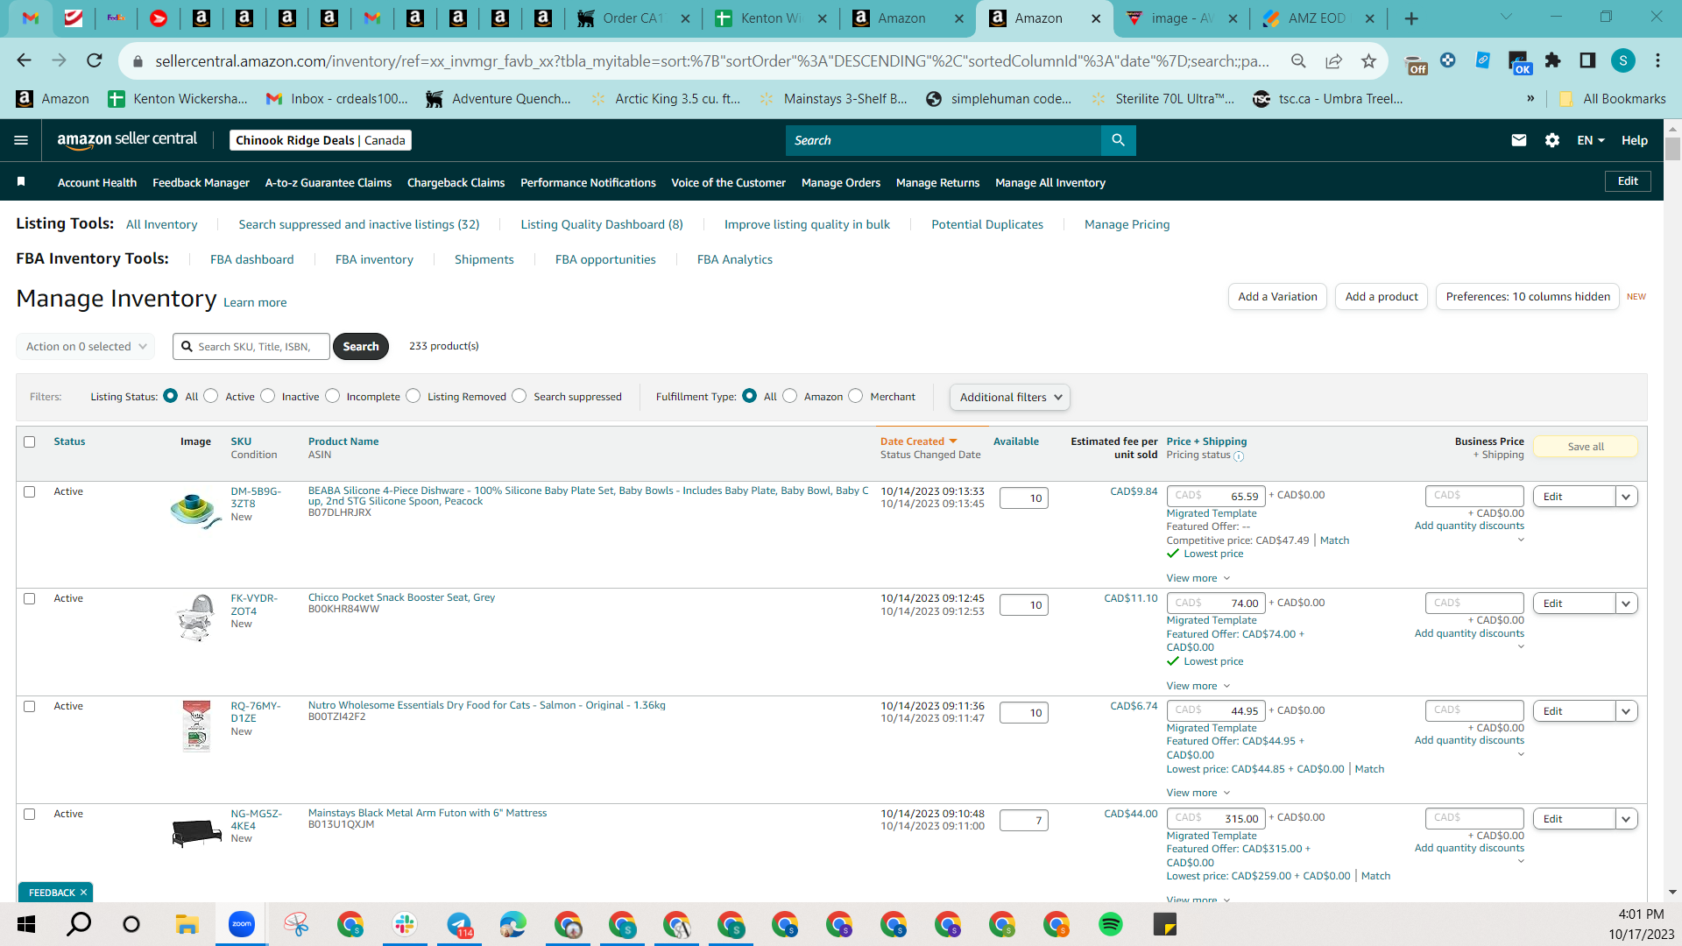Edit available quantity for Mainstays Futon
The image size is (1682, 946).
click(1023, 820)
